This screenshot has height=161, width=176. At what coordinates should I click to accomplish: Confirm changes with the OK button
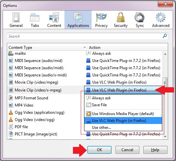click(x=99, y=150)
